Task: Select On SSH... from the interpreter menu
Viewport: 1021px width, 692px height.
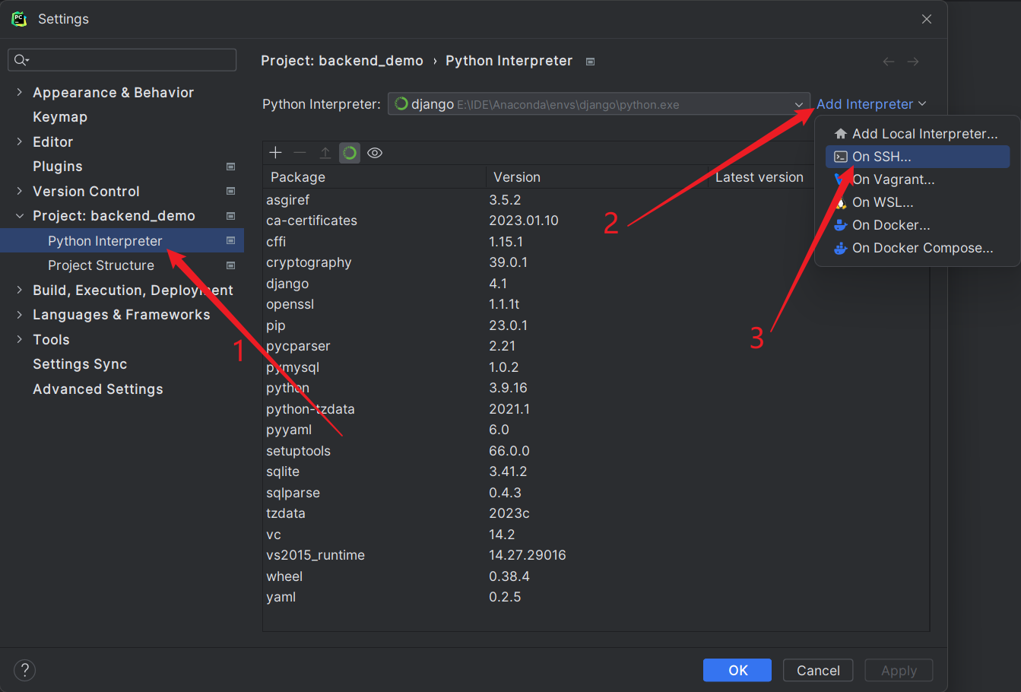Action: click(882, 157)
